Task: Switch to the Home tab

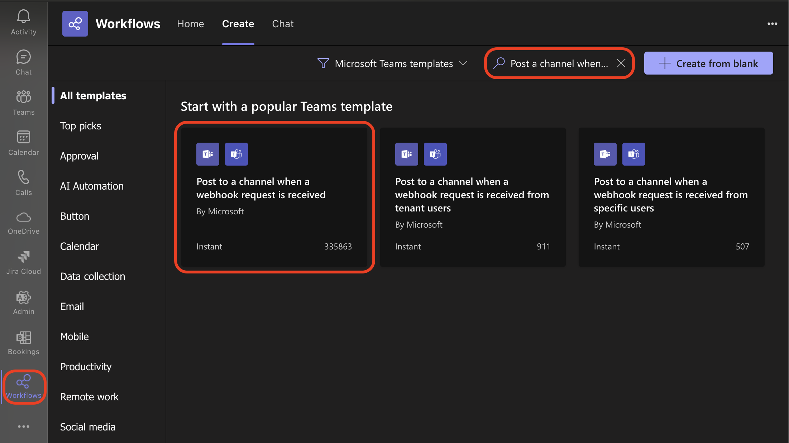Action: pos(191,24)
